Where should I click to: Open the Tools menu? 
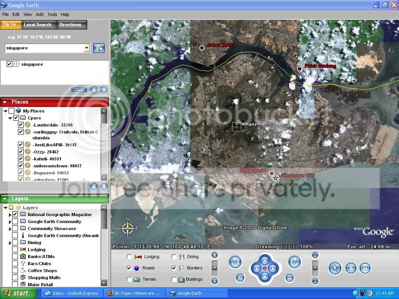point(52,14)
